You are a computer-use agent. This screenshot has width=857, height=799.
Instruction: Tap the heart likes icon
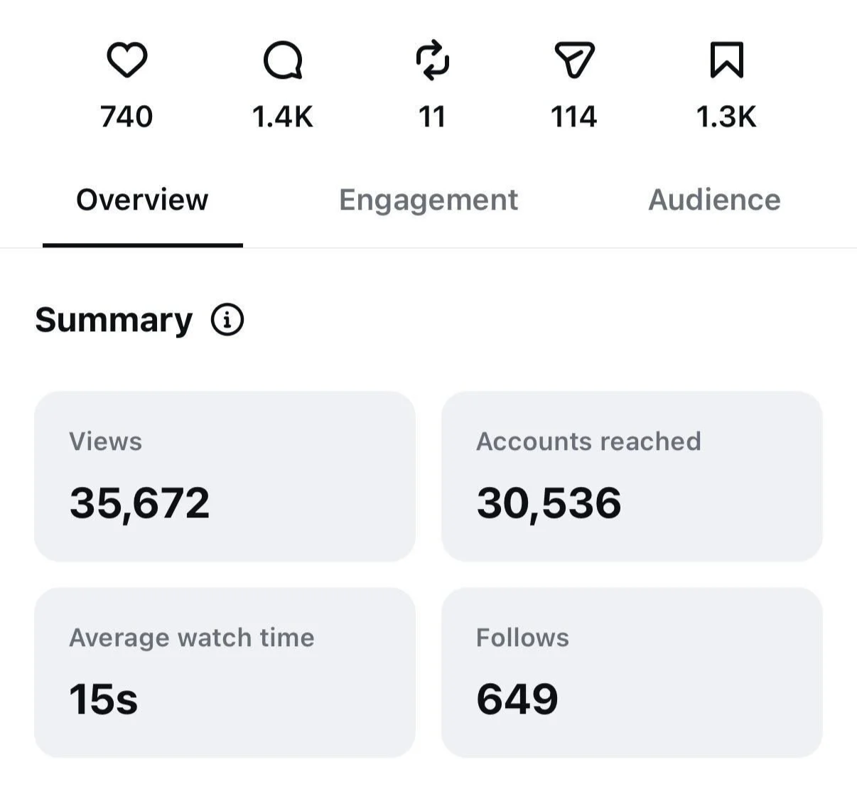coord(127,60)
